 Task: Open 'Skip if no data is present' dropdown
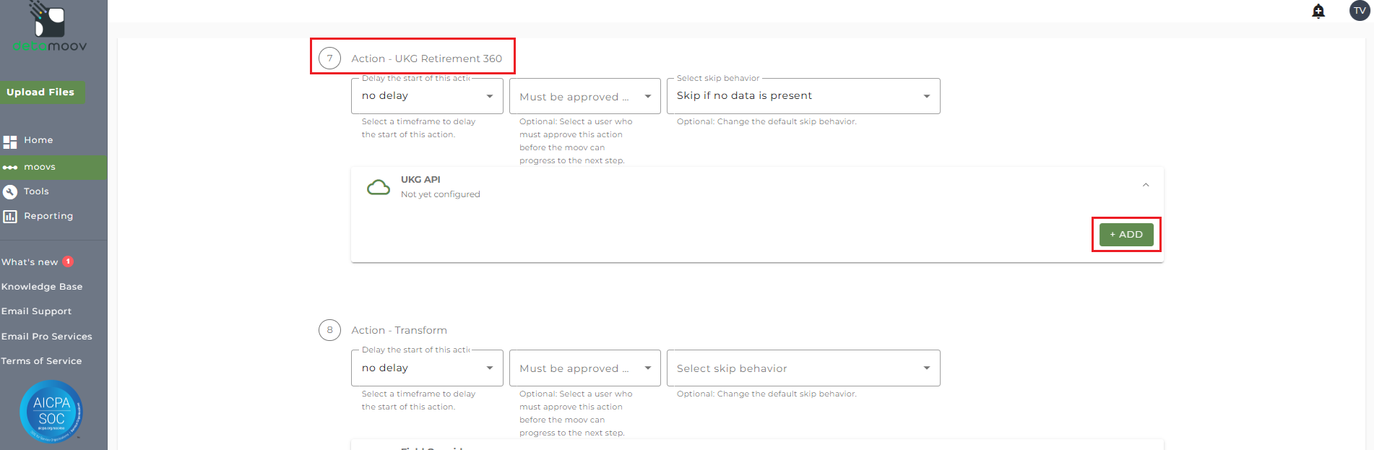coord(803,96)
